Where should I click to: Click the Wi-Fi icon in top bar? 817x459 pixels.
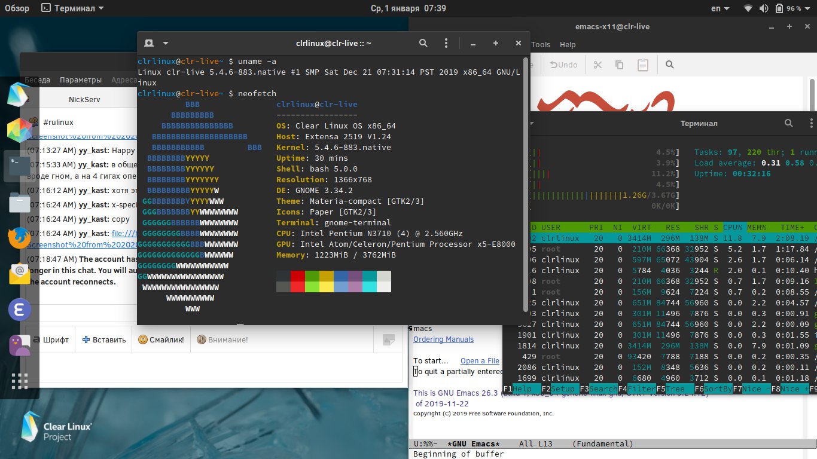pyautogui.click(x=748, y=8)
